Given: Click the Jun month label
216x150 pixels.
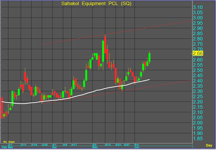Looking at the screenshot, I should 137,147.
